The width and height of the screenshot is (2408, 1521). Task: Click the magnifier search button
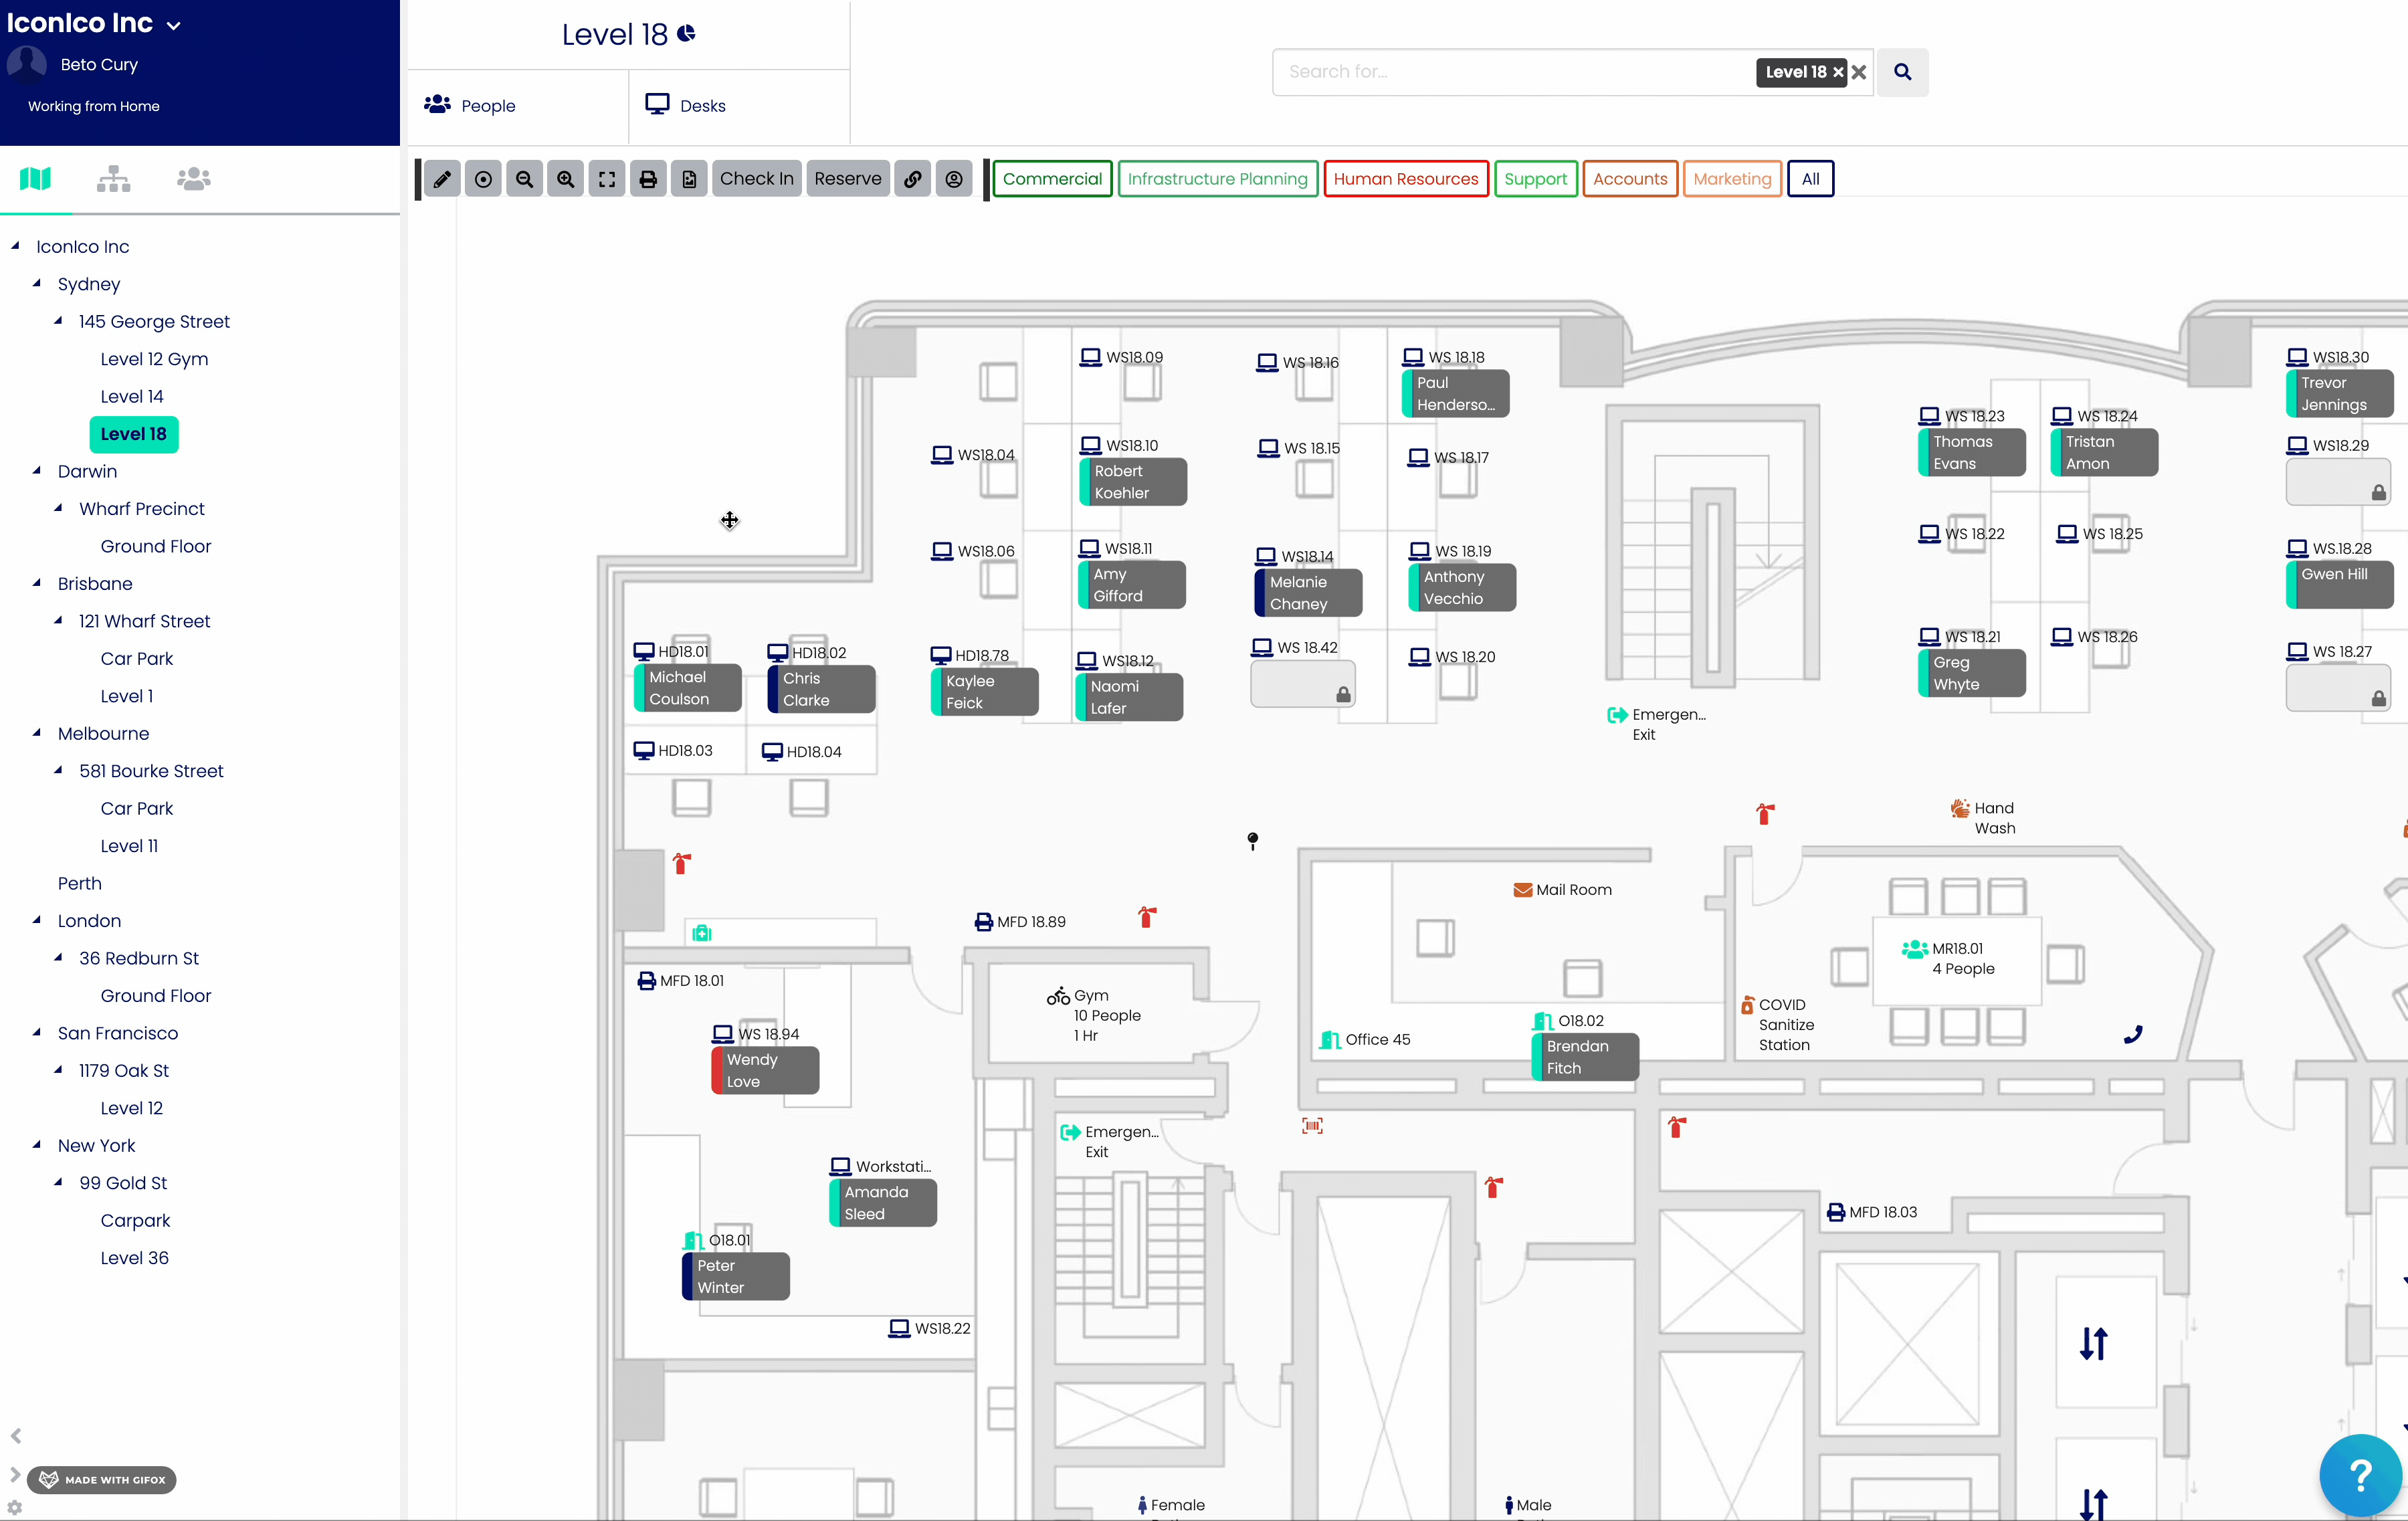[1902, 72]
